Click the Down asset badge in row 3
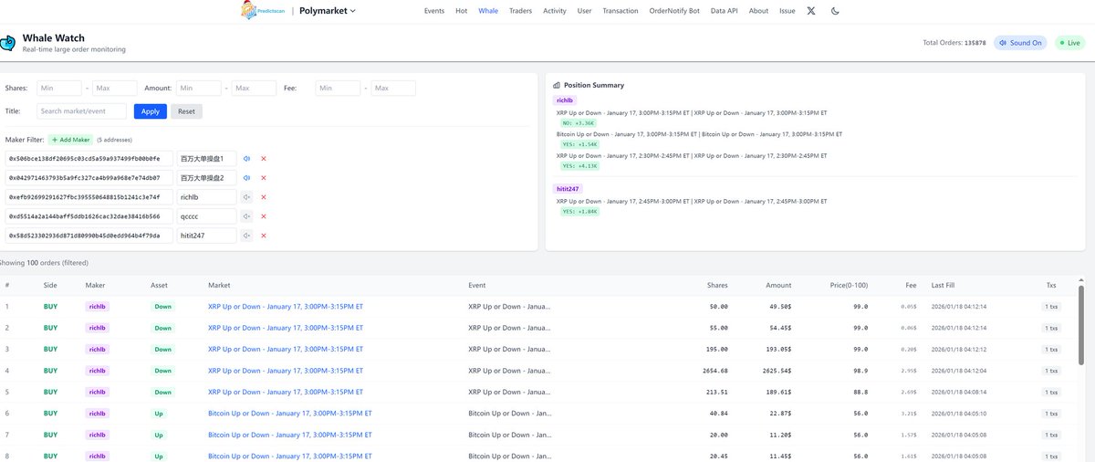The image size is (1095, 462). pos(162,349)
